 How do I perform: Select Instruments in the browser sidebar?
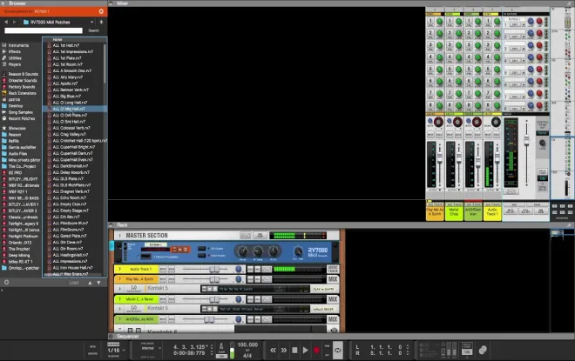[18, 45]
